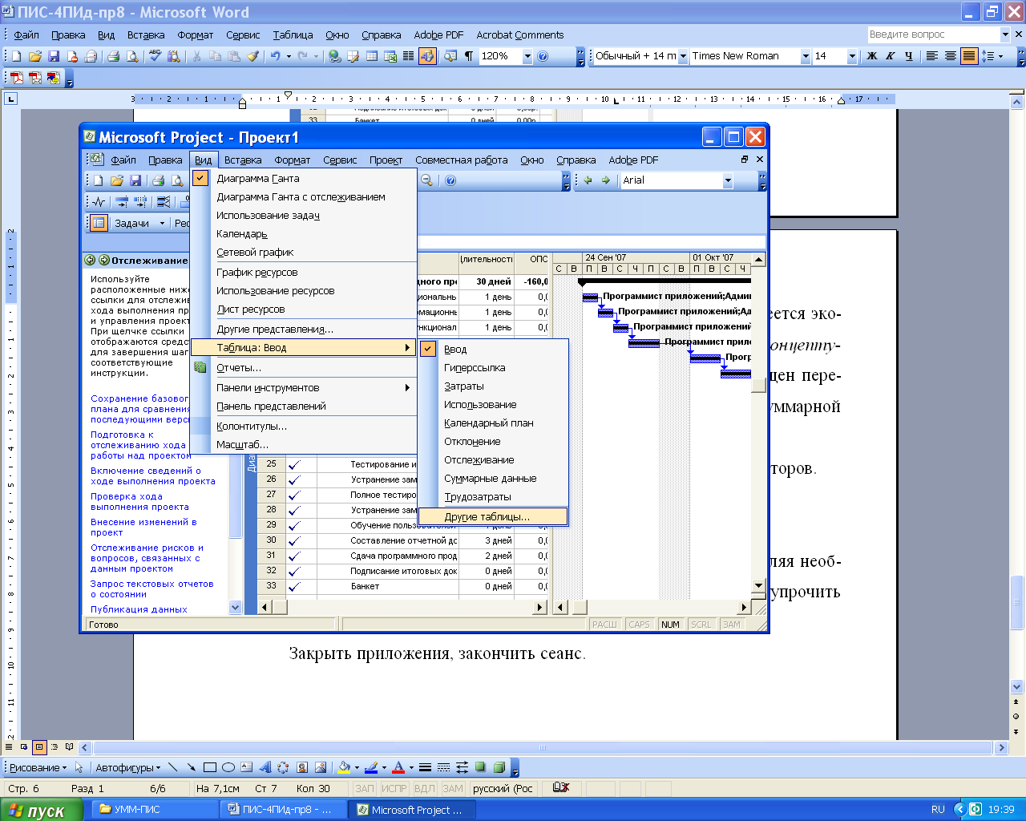
Task: Select the Arrow drawing tool
Action: point(191,767)
